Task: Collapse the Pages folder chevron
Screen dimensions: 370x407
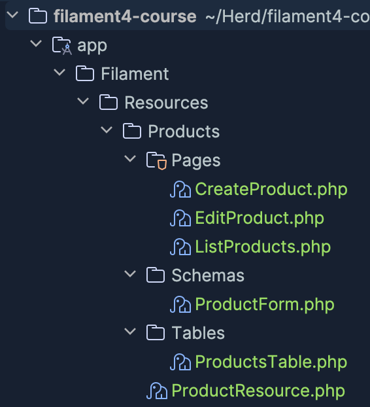Action: (130, 158)
